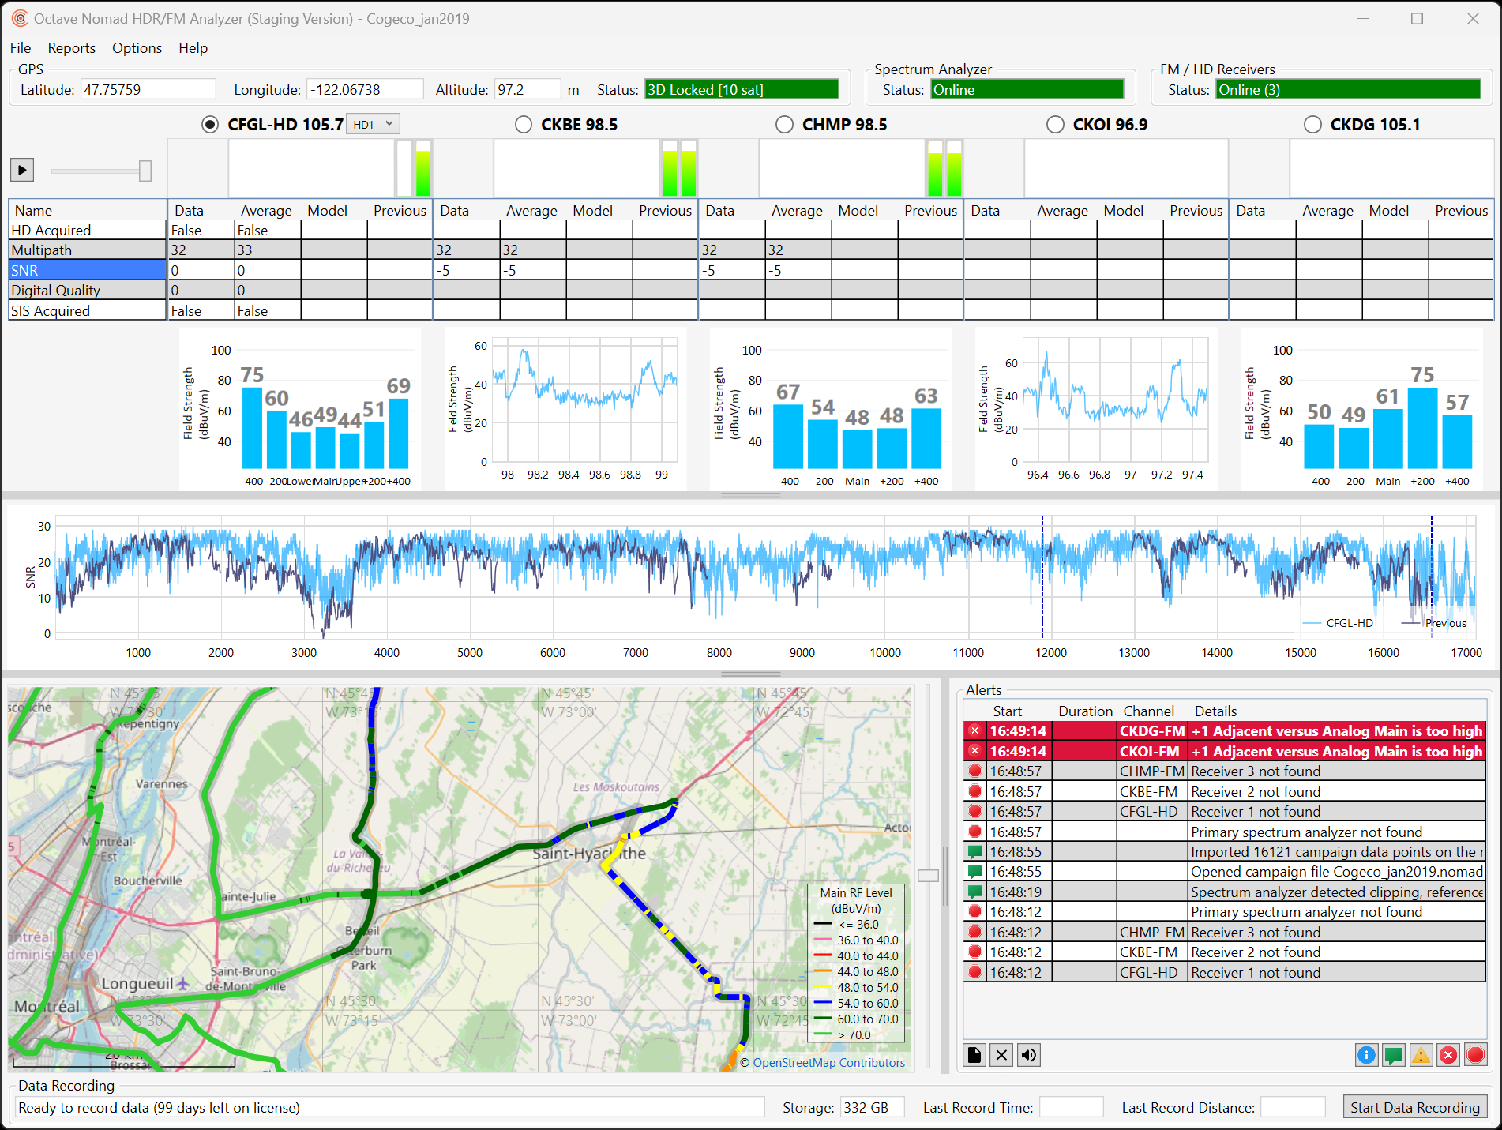Select the CKBE 98.5 station radio button

click(523, 125)
